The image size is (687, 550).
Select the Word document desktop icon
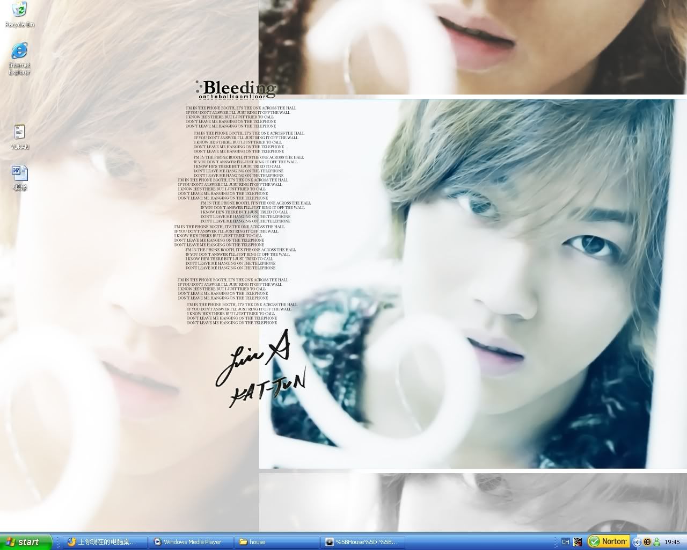click(20, 174)
